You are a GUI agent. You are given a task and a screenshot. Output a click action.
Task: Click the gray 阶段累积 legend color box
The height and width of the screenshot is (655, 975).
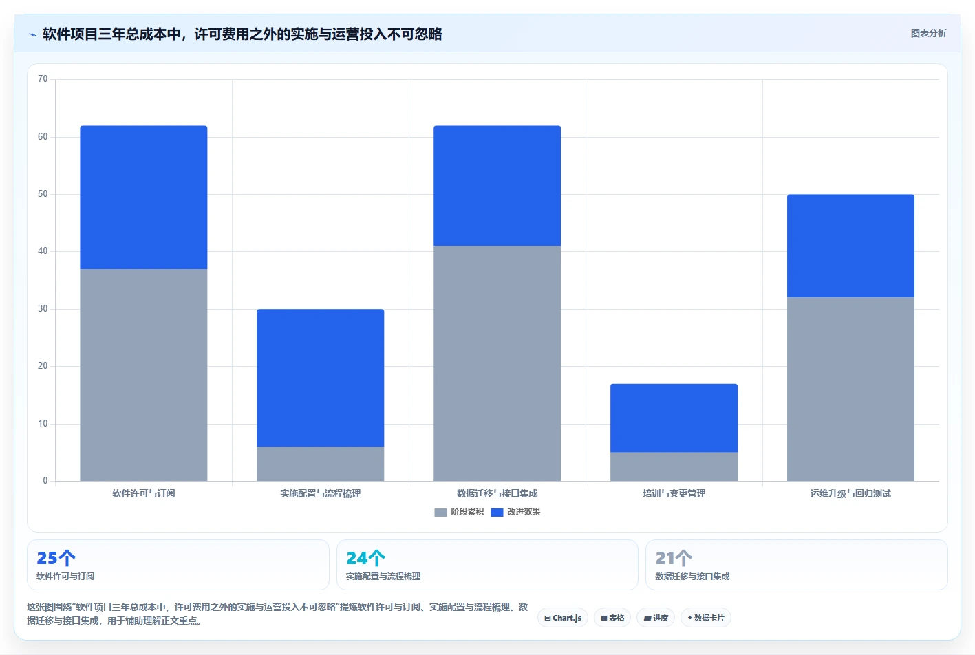tap(440, 513)
